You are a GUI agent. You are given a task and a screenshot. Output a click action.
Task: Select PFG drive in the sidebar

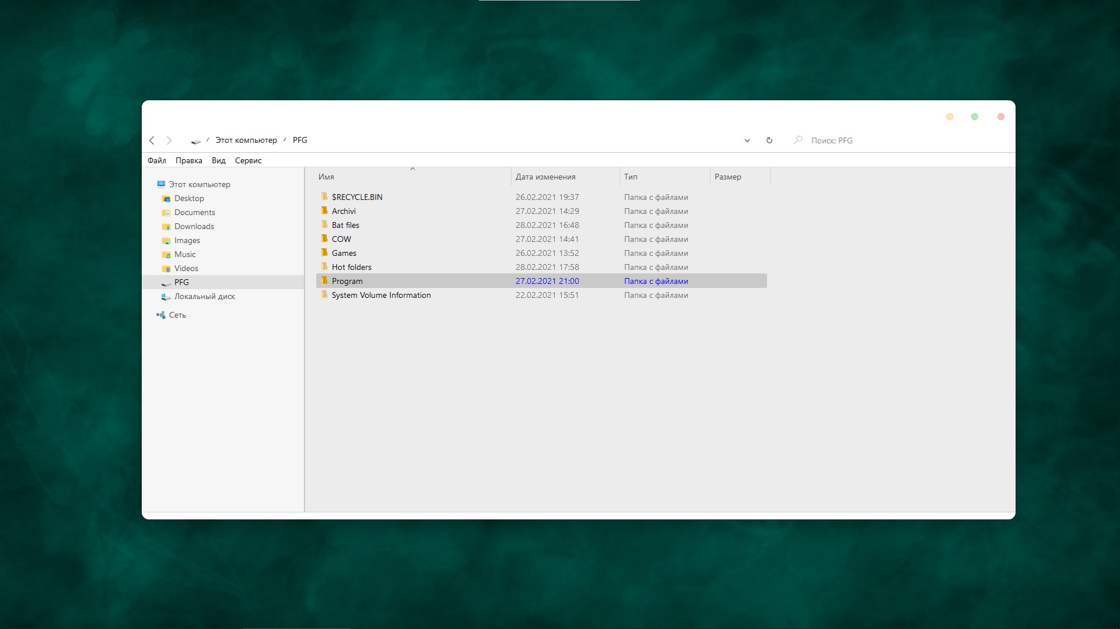tap(181, 282)
